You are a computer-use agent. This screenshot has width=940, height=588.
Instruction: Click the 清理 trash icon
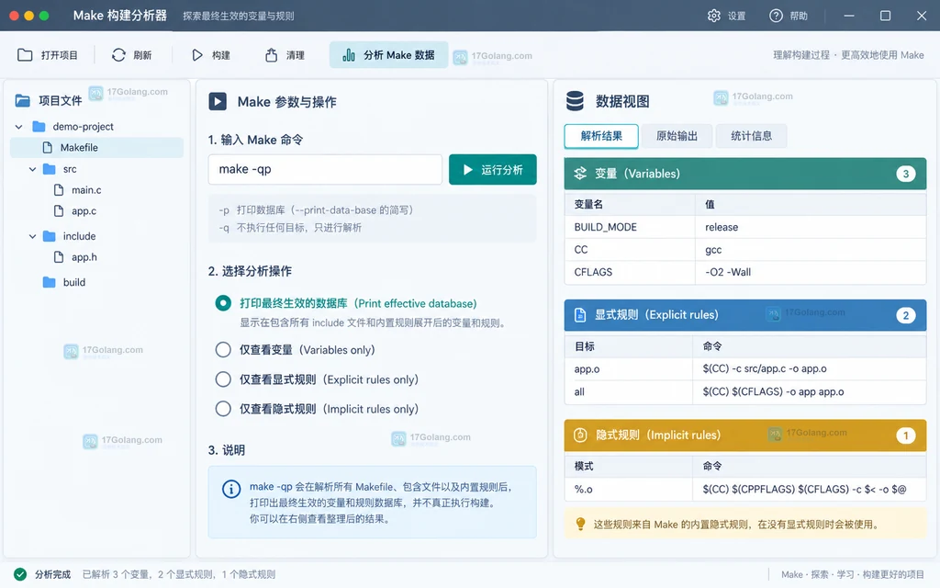point(272,55)
